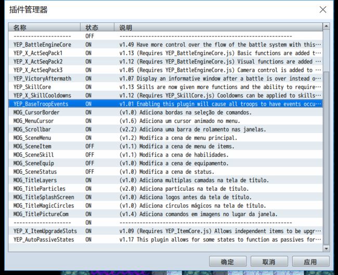Click the 取消 button

click(x=269, y=261)
